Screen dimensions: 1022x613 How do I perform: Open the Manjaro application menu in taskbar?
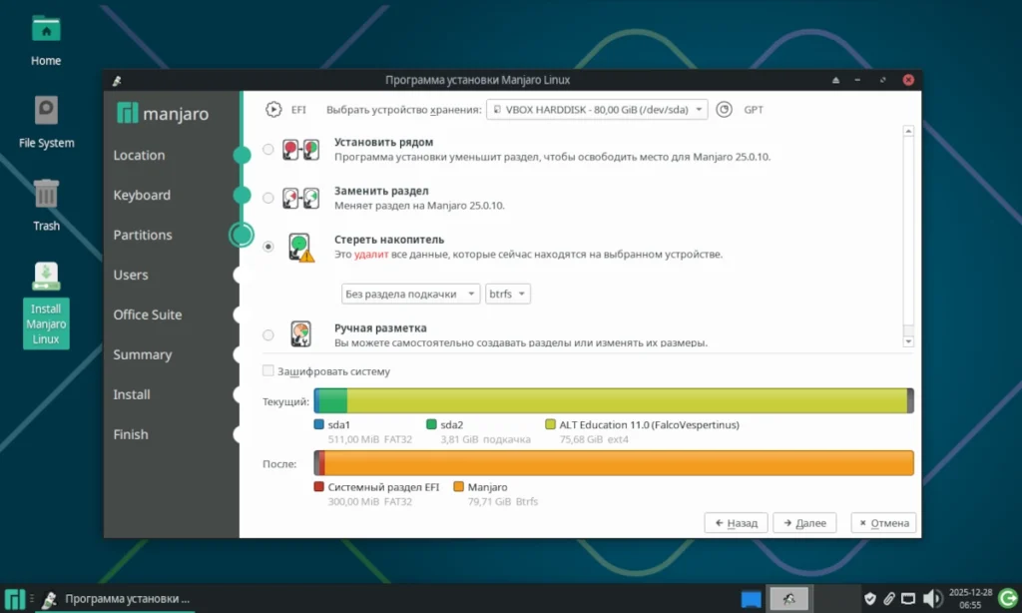(14, 599)
